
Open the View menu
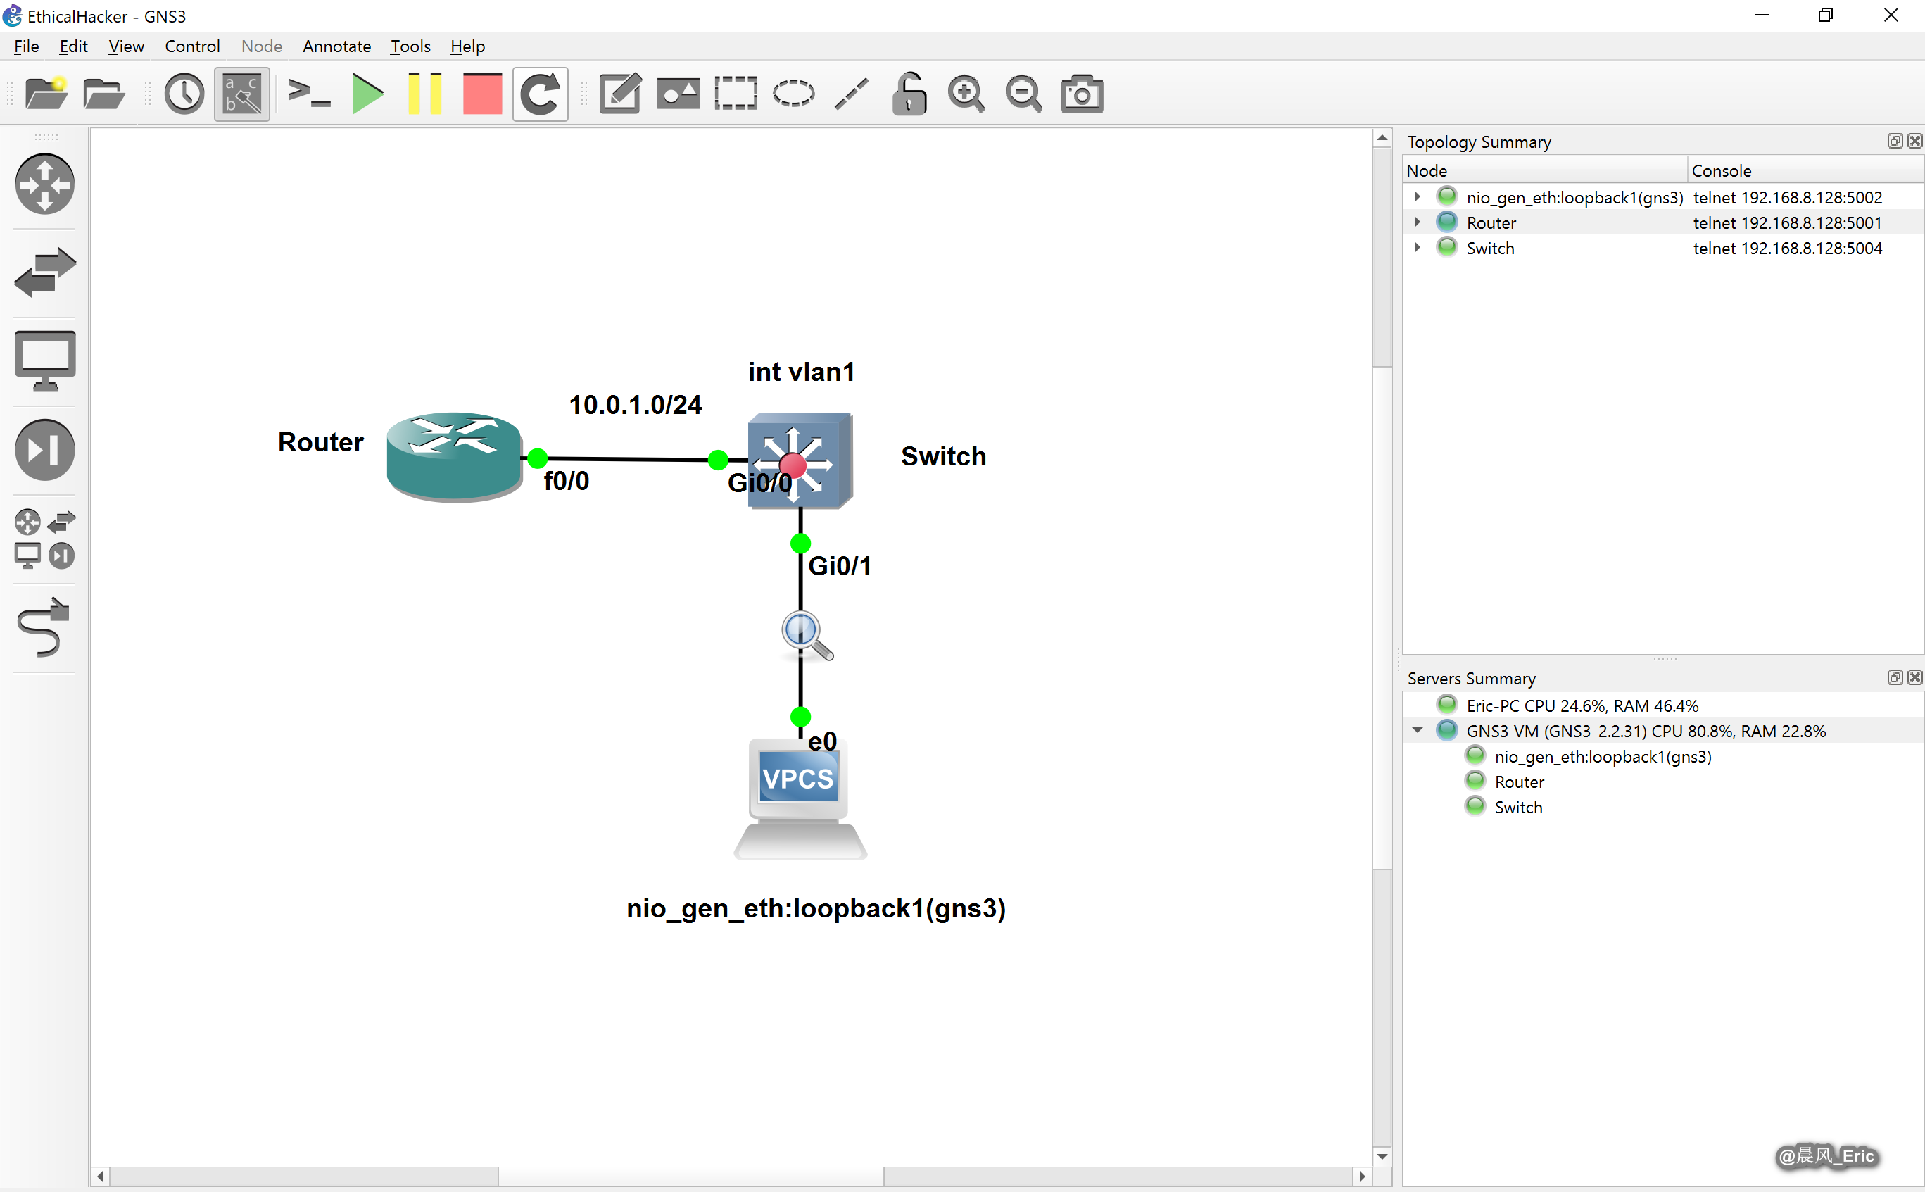tap(126, 46)
